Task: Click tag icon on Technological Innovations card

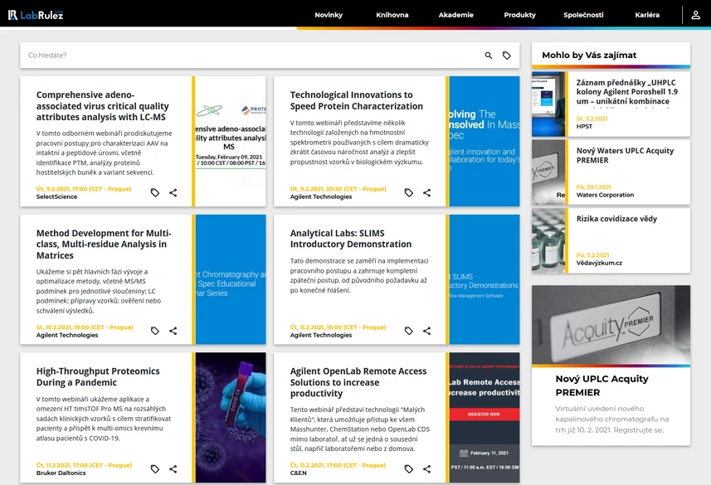Action: coord(408,192)
